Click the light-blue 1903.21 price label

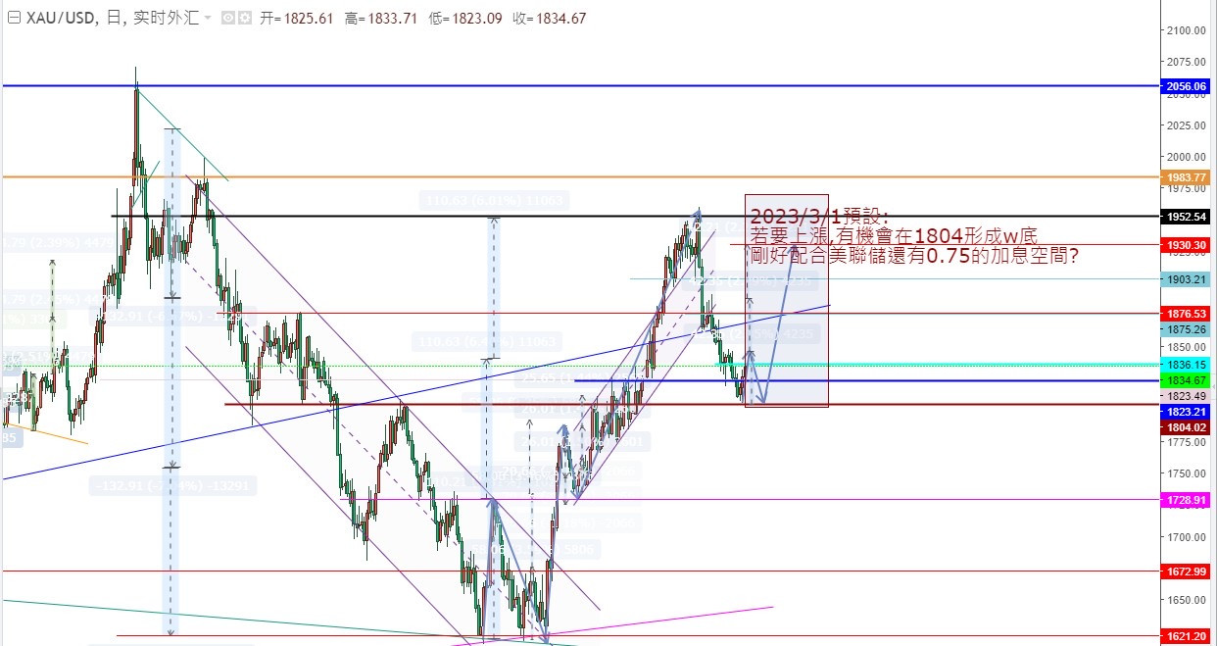pyautogui.click(x=1187, y=279)
